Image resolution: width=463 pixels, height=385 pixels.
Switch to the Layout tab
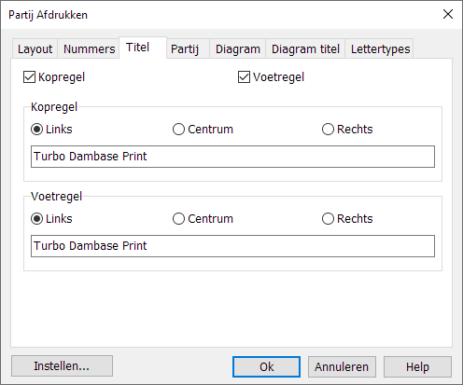point(35,48)
